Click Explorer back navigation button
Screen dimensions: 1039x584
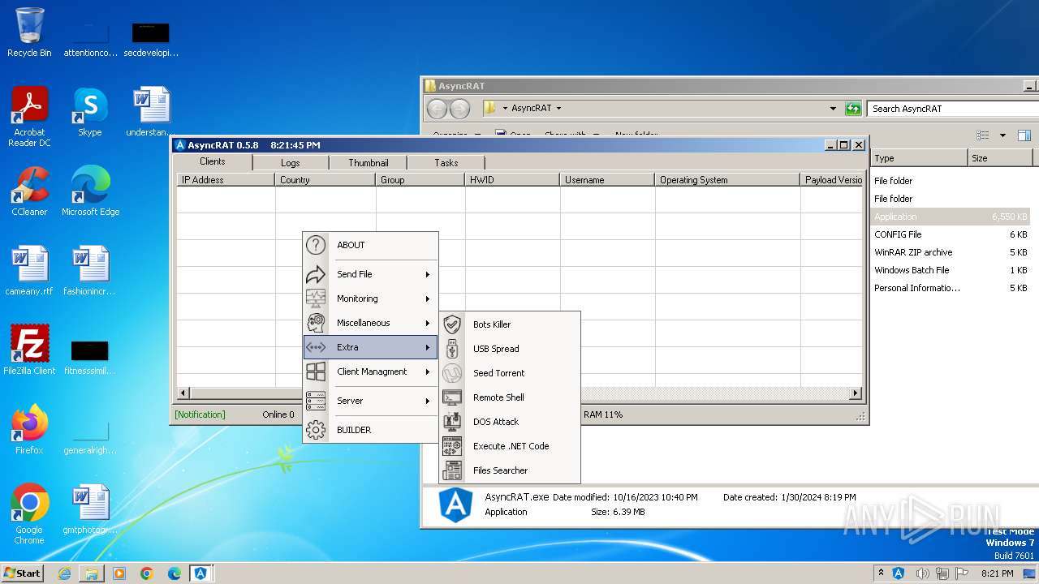point(437,109)
